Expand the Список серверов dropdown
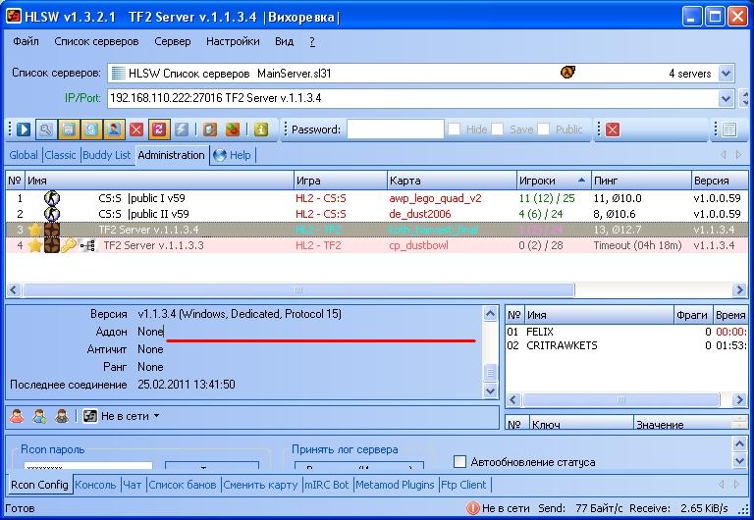Screen dimensions: 754x520 click(x=727, y=74)
